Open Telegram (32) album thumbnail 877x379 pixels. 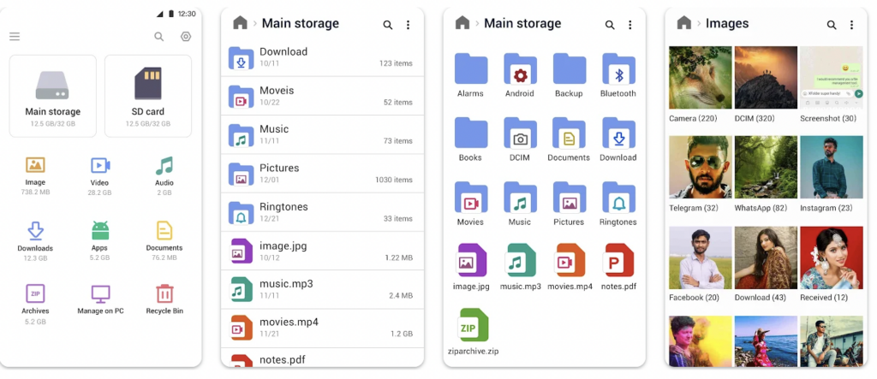click(701, 167)
